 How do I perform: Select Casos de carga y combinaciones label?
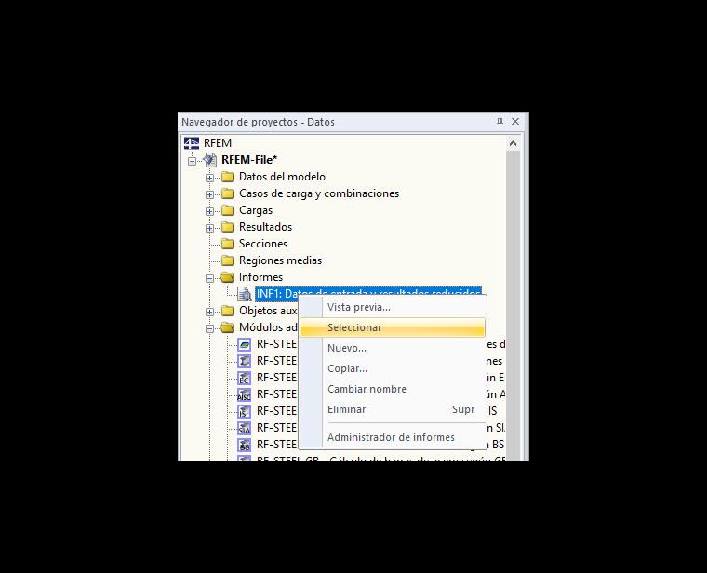point(319,193)
